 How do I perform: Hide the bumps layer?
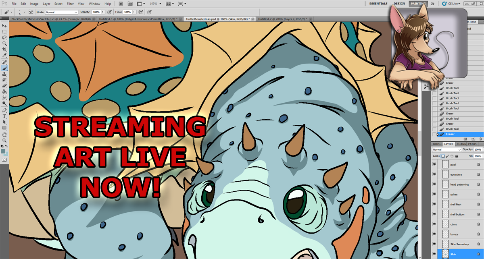434,234
